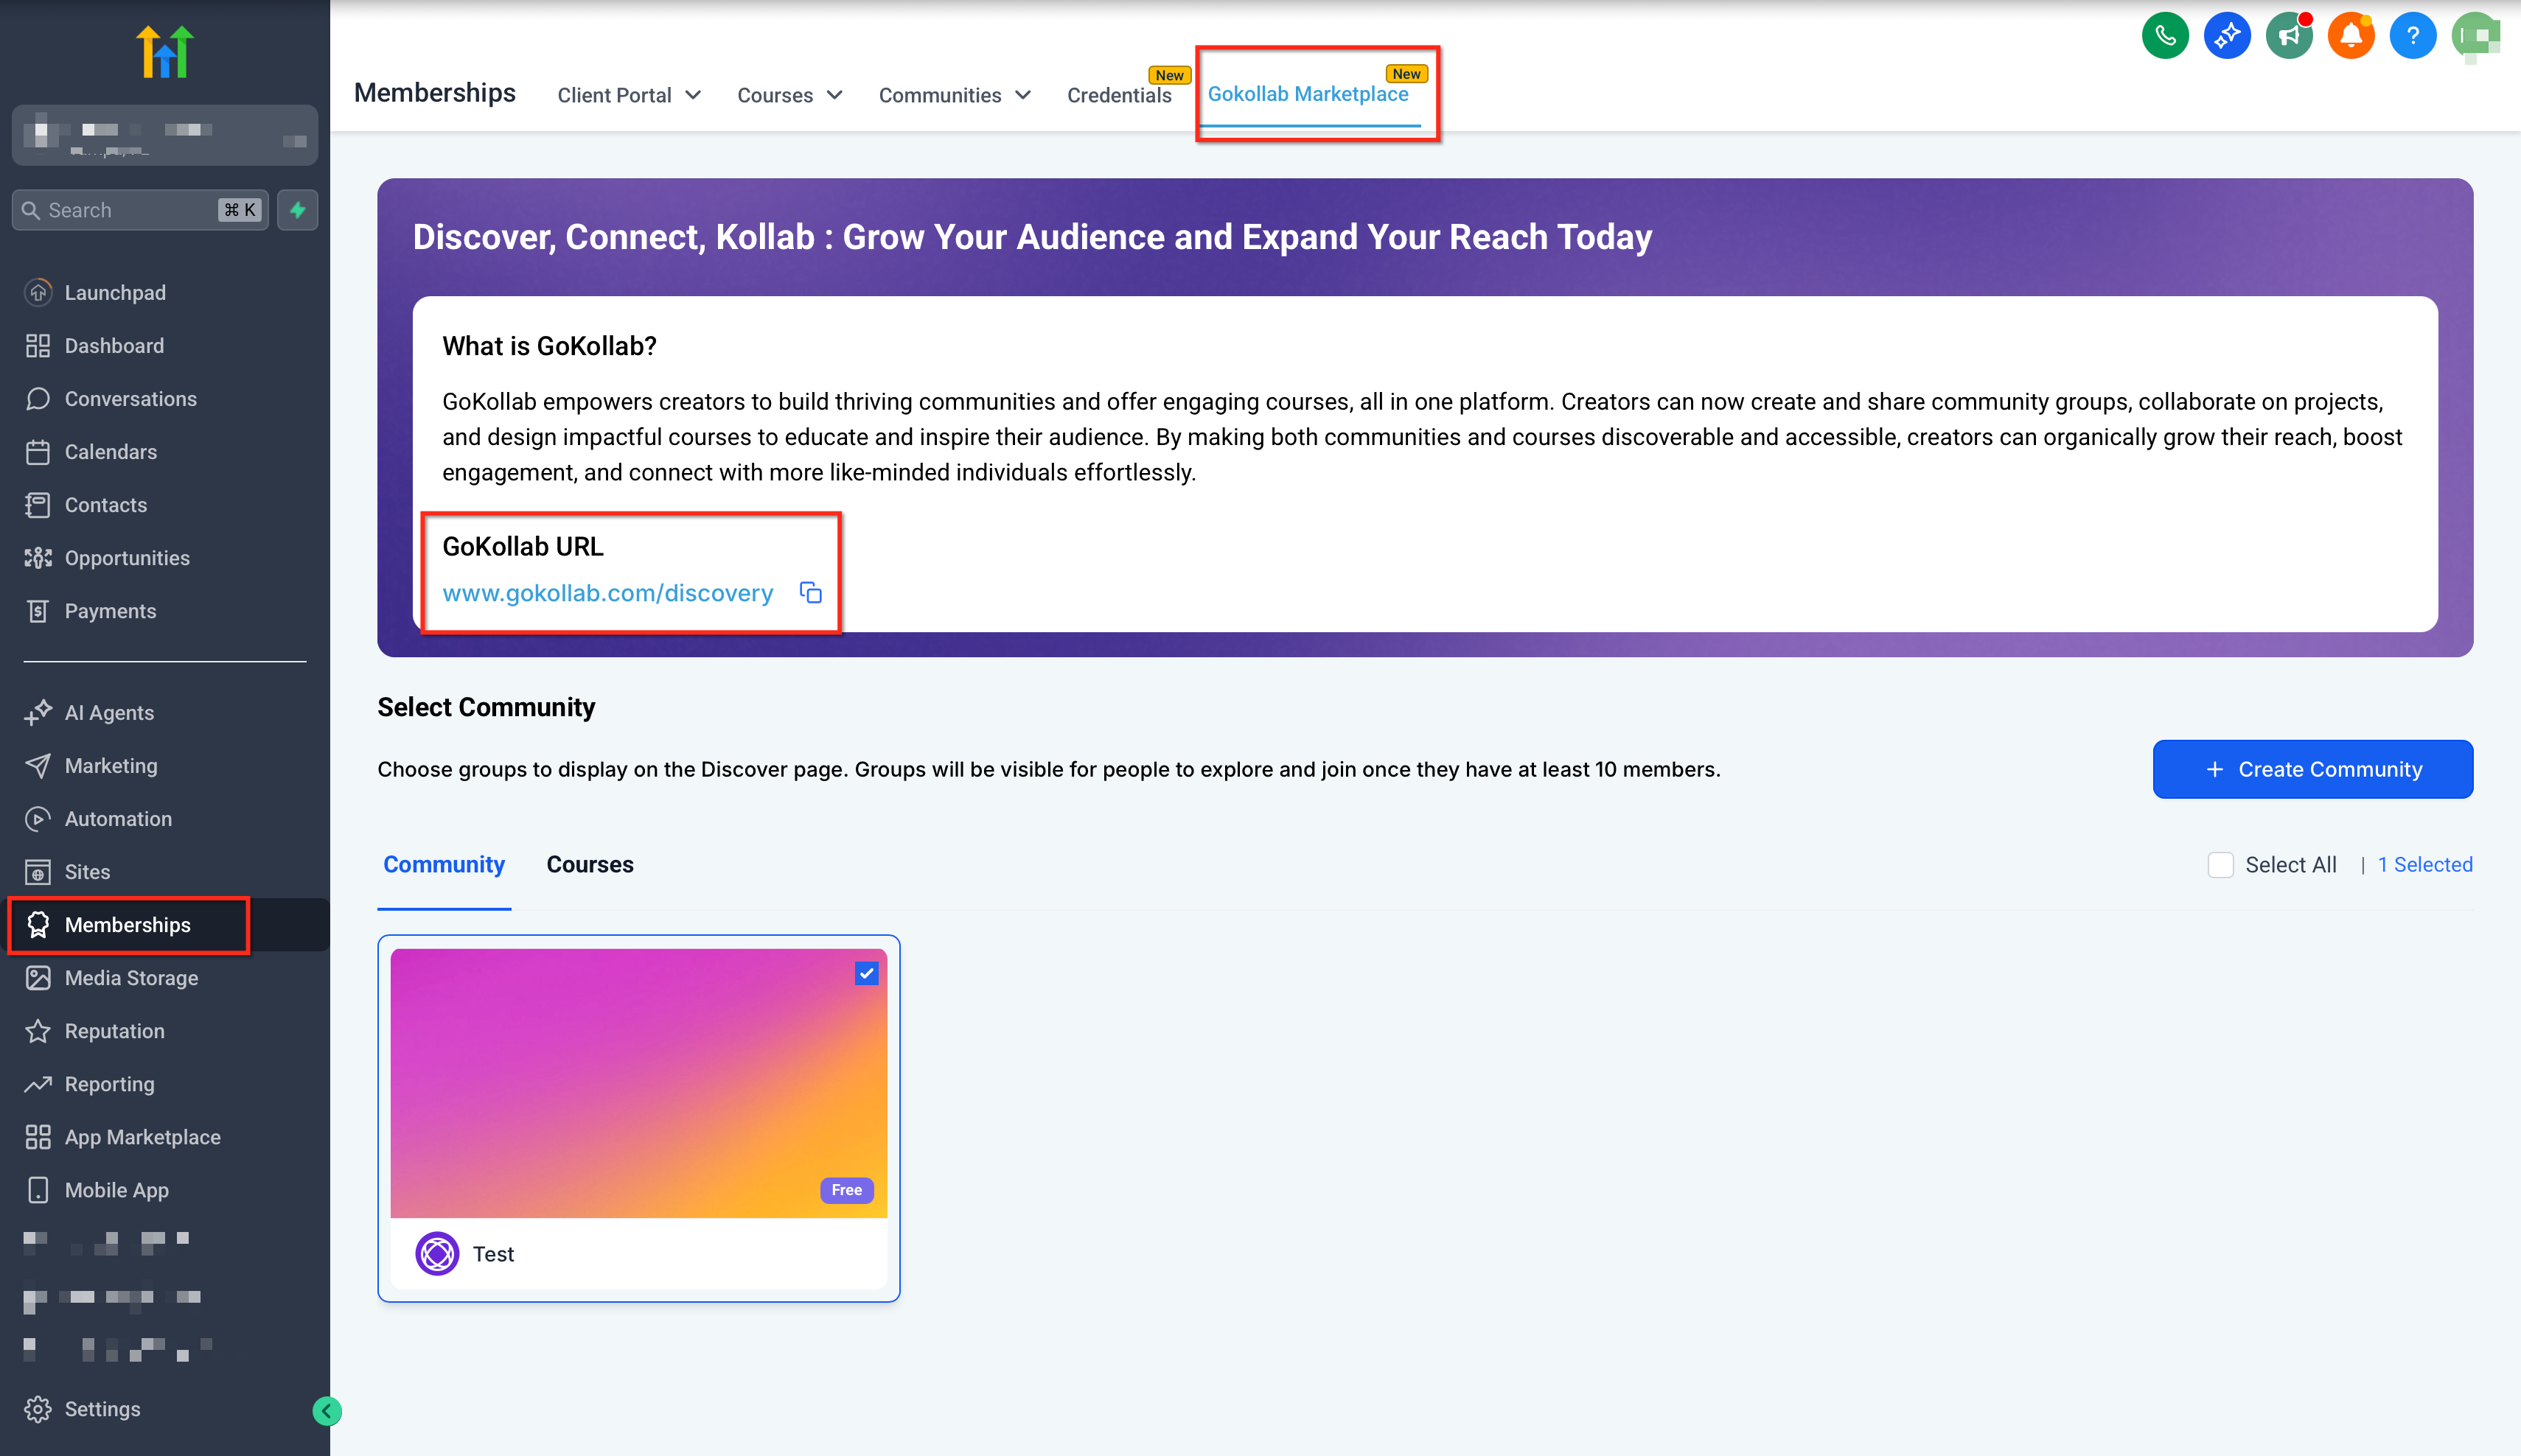Screen dimensions: 2521x1456
Task: Open the orange notifications bell
Action: point(2351,37)
